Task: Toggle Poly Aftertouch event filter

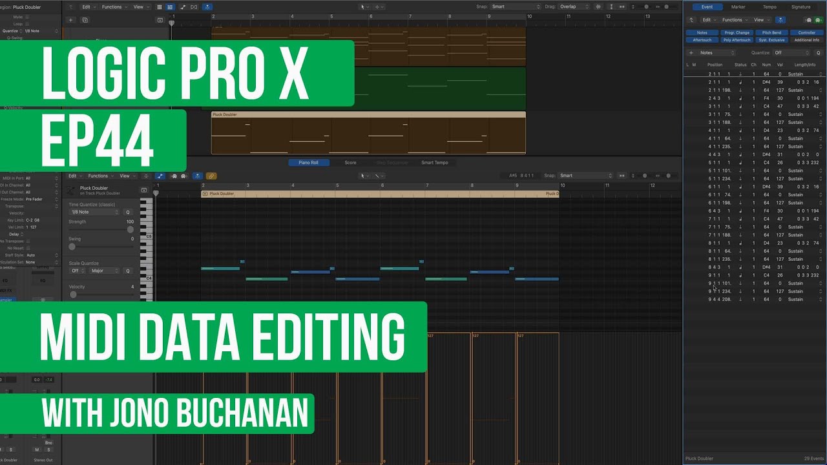Action: click(737, 40)
